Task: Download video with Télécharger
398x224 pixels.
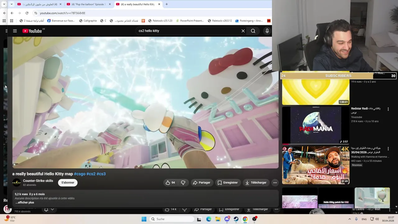Action: click(x=256, y=183)
